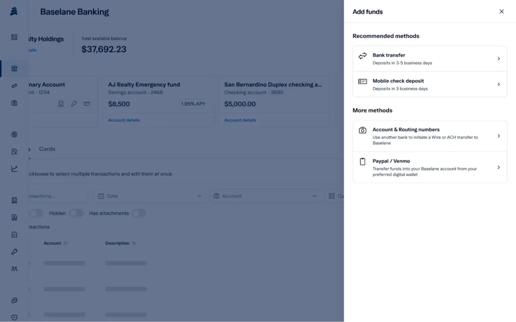
Task: Toggle the Has attachments switch
Action: coord(139,213)
